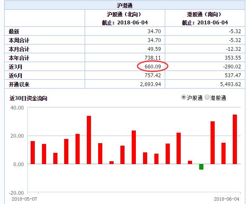Select the 沪股通 radio button
The image size is (247, 204).
pos(184,97)
